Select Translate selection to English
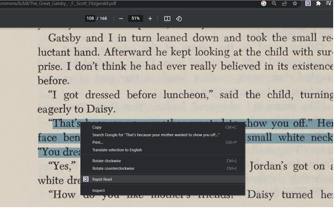 coord(162,150)
